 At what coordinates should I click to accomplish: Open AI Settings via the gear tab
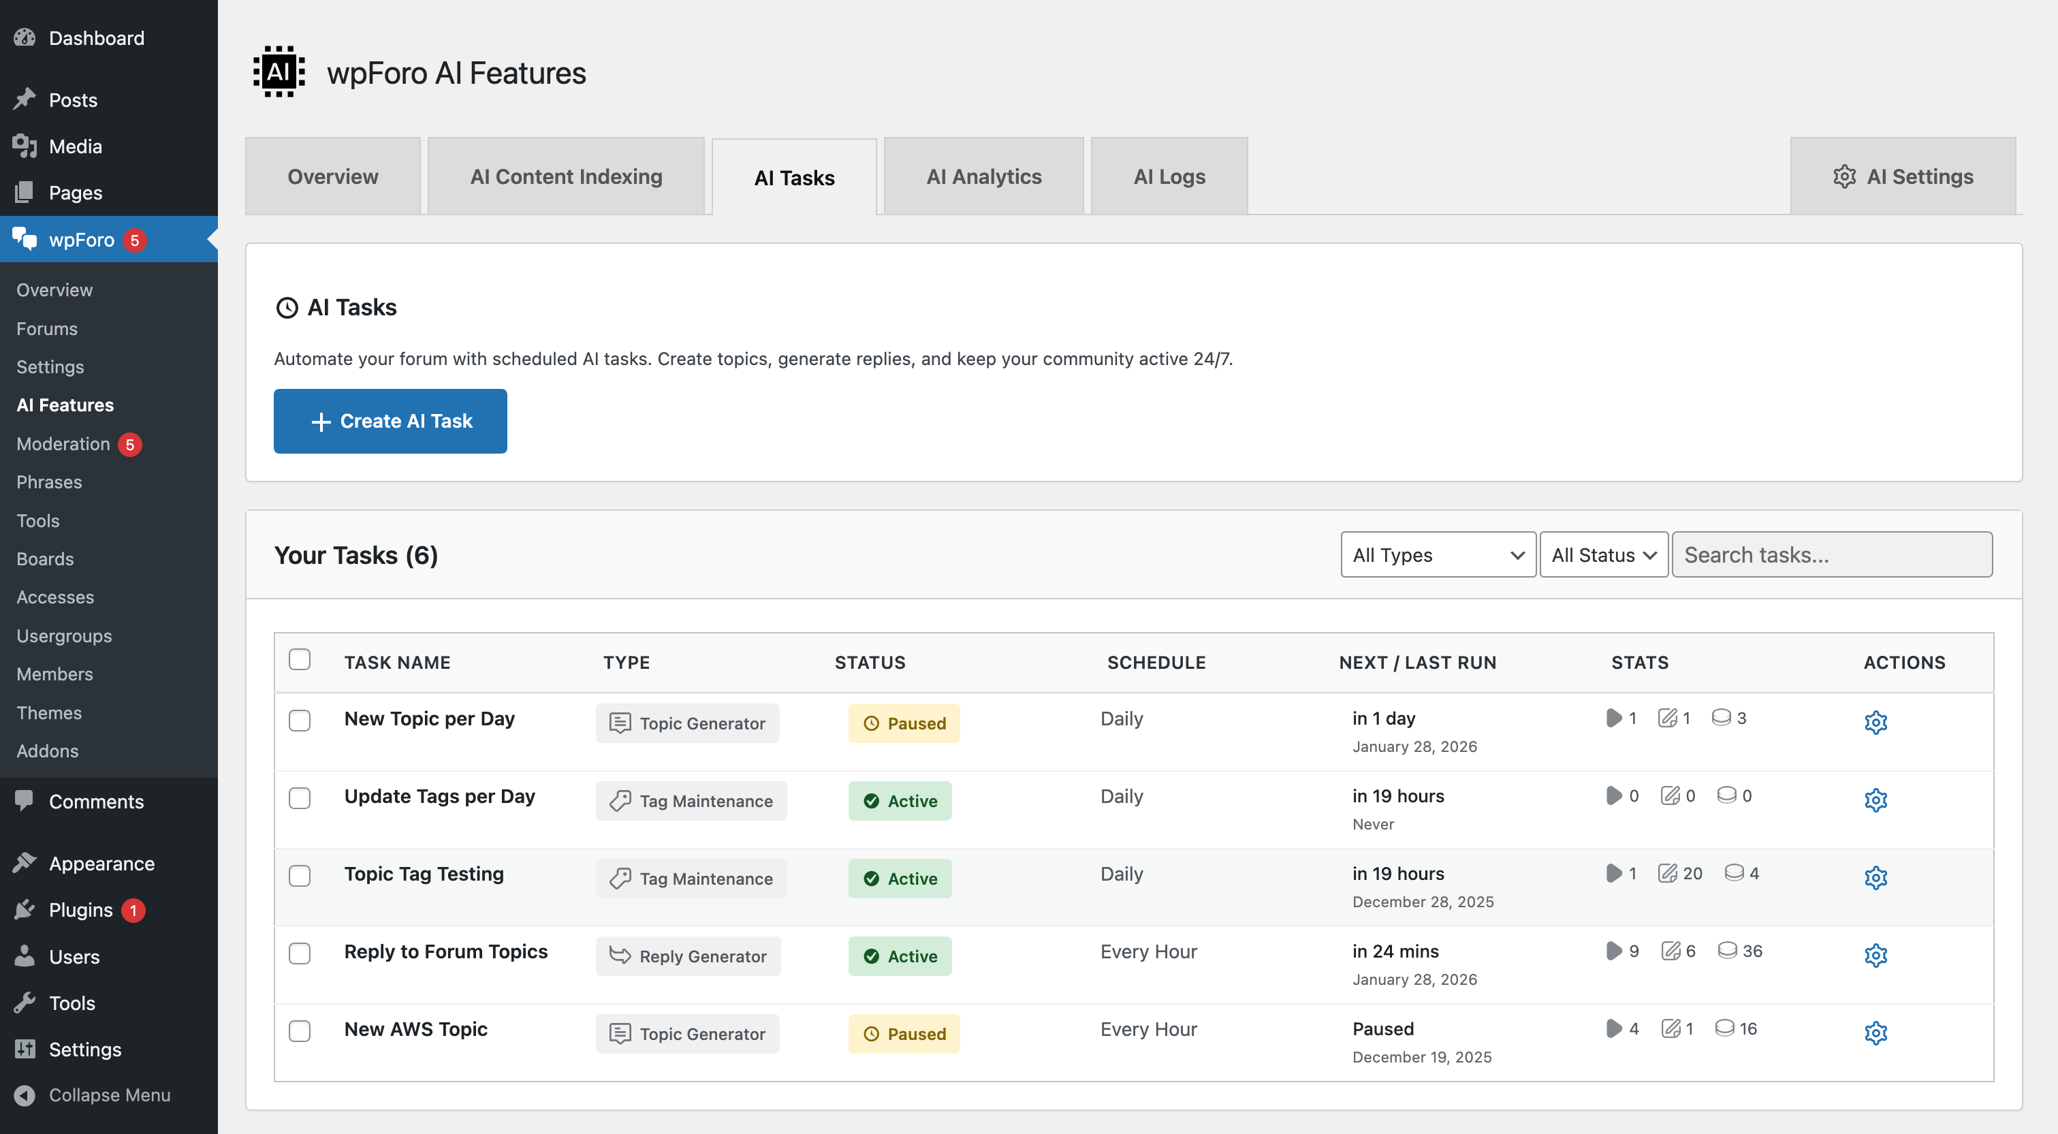(x=1902, y=176)
